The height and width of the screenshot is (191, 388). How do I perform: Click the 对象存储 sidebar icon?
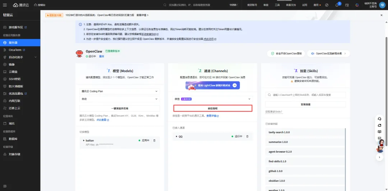(x=5, y=154)
